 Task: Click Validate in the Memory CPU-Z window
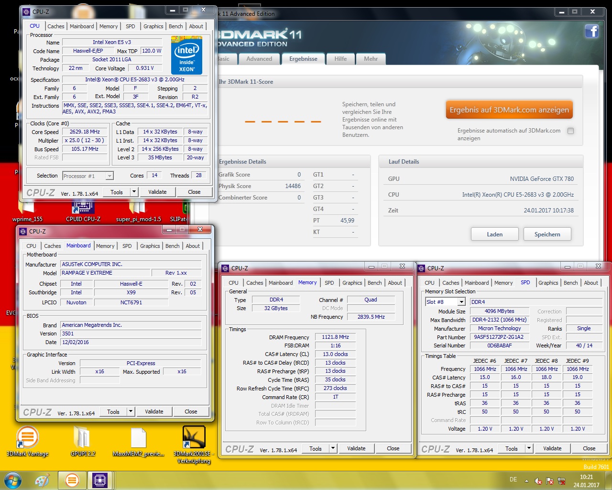[356, 448]
